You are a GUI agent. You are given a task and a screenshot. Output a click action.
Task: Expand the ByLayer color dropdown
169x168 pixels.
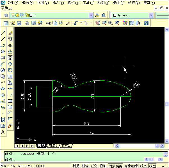(x=151, y=15)
